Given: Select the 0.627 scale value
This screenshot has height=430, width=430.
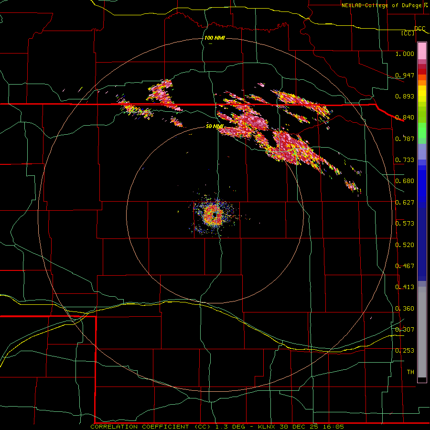Looking at the screenshot, I should pyautogui.click(x=405, y=203).
